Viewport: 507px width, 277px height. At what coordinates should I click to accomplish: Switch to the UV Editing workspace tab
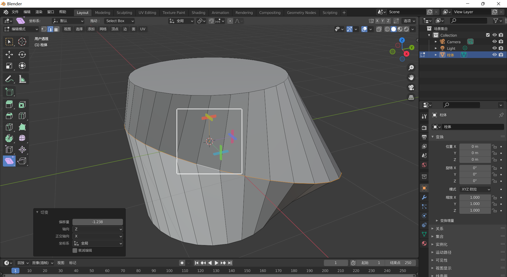tap(147, 13)
